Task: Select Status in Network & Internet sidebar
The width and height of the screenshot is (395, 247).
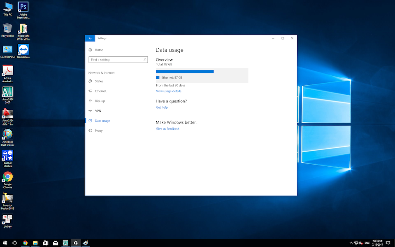Action: [x=99, y=81]
